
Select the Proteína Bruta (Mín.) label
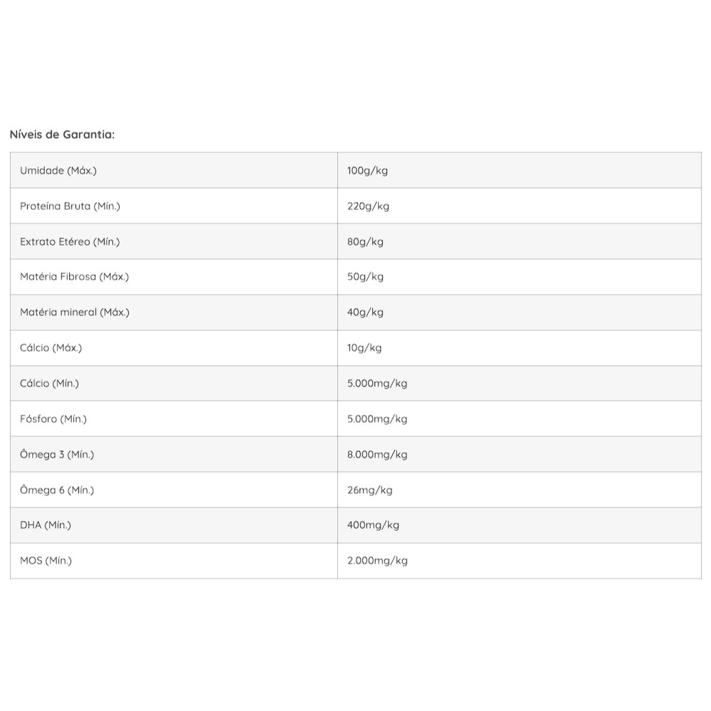pos(70,206)
